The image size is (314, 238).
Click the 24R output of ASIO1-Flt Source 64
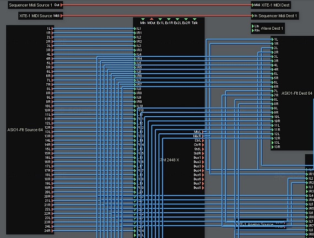pyautogui.click(x=52, y=231)
